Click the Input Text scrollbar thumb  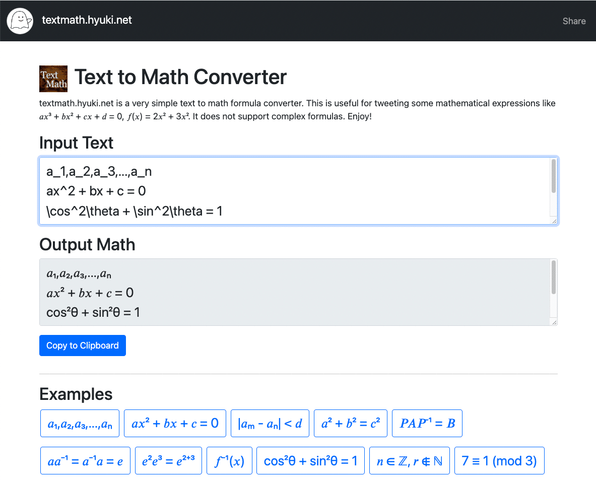click(x=554, y=176)
